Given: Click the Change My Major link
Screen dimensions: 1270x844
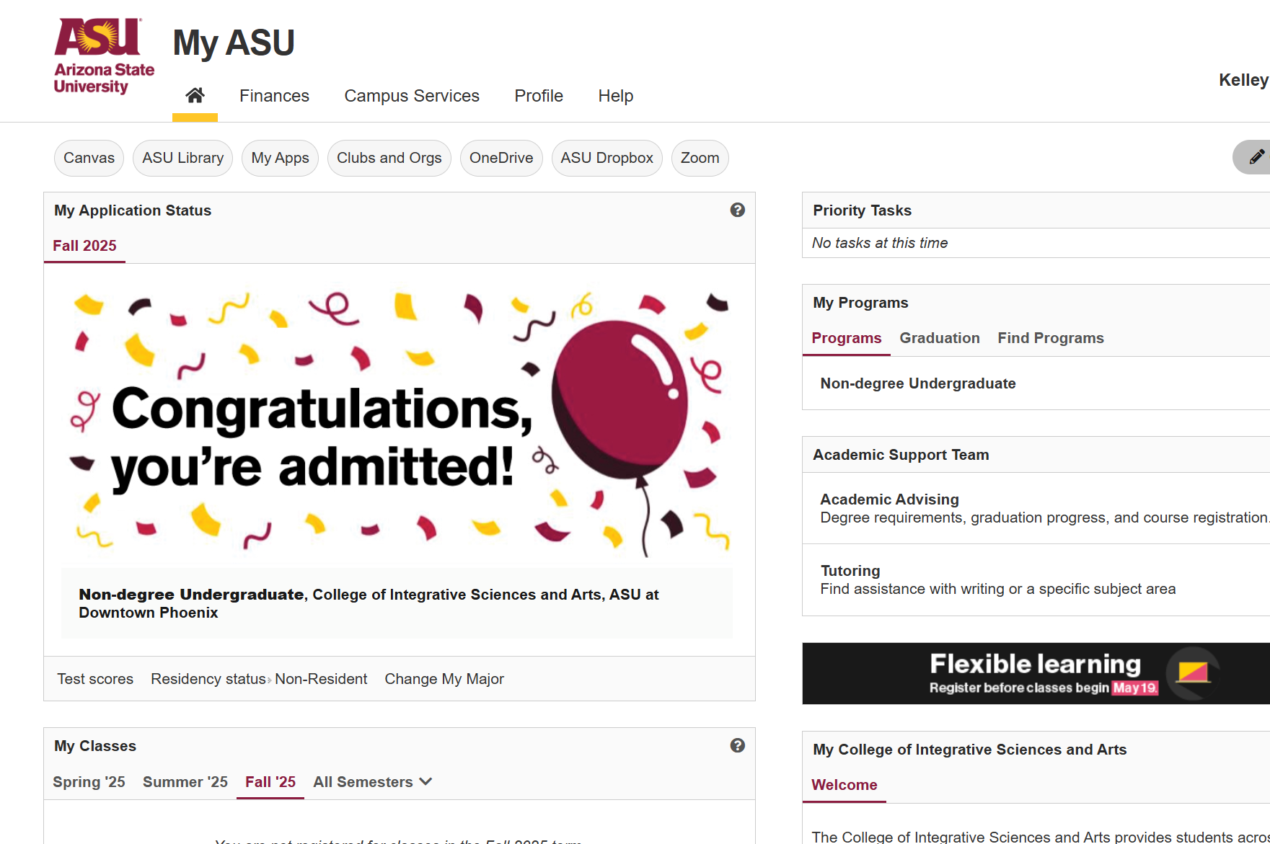Looking at the screenshot, I should (x=444, y=679).
